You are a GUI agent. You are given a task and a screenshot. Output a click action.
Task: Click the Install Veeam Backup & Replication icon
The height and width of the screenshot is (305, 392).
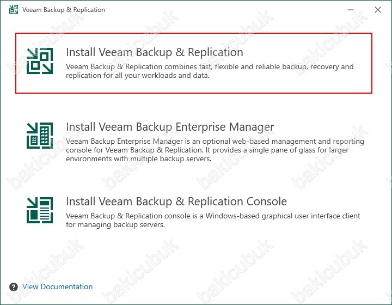(x=40, y=61)
